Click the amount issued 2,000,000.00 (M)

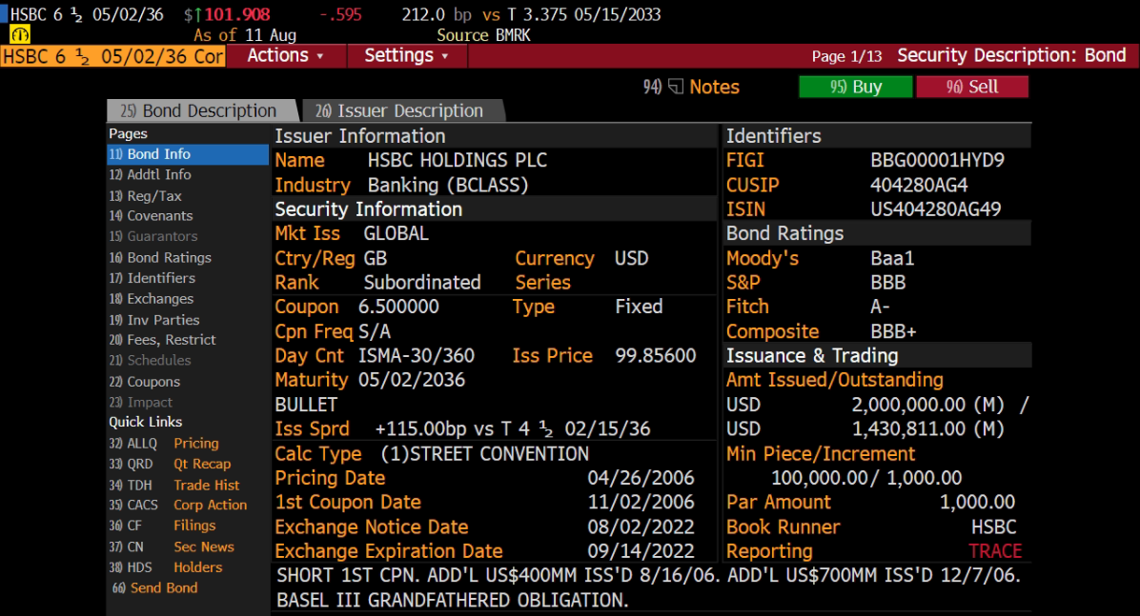pyautogui.click(x=927, y=405)
